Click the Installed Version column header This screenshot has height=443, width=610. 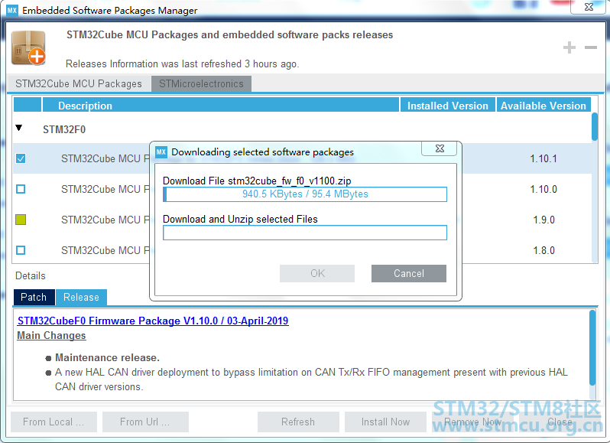pyautogui.click(x=447, y=106)
